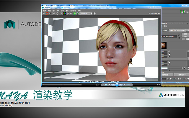Click the video player stop button

pyautogui.click(x=110, y=85)
